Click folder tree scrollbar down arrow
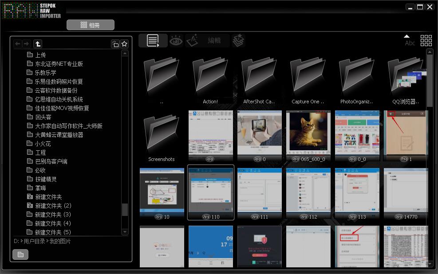The width and height of the screenshot is (438, 274). pos(125,232)
